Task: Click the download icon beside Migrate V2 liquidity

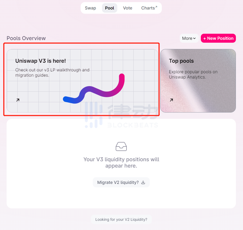Action: [x=143, y=182]
